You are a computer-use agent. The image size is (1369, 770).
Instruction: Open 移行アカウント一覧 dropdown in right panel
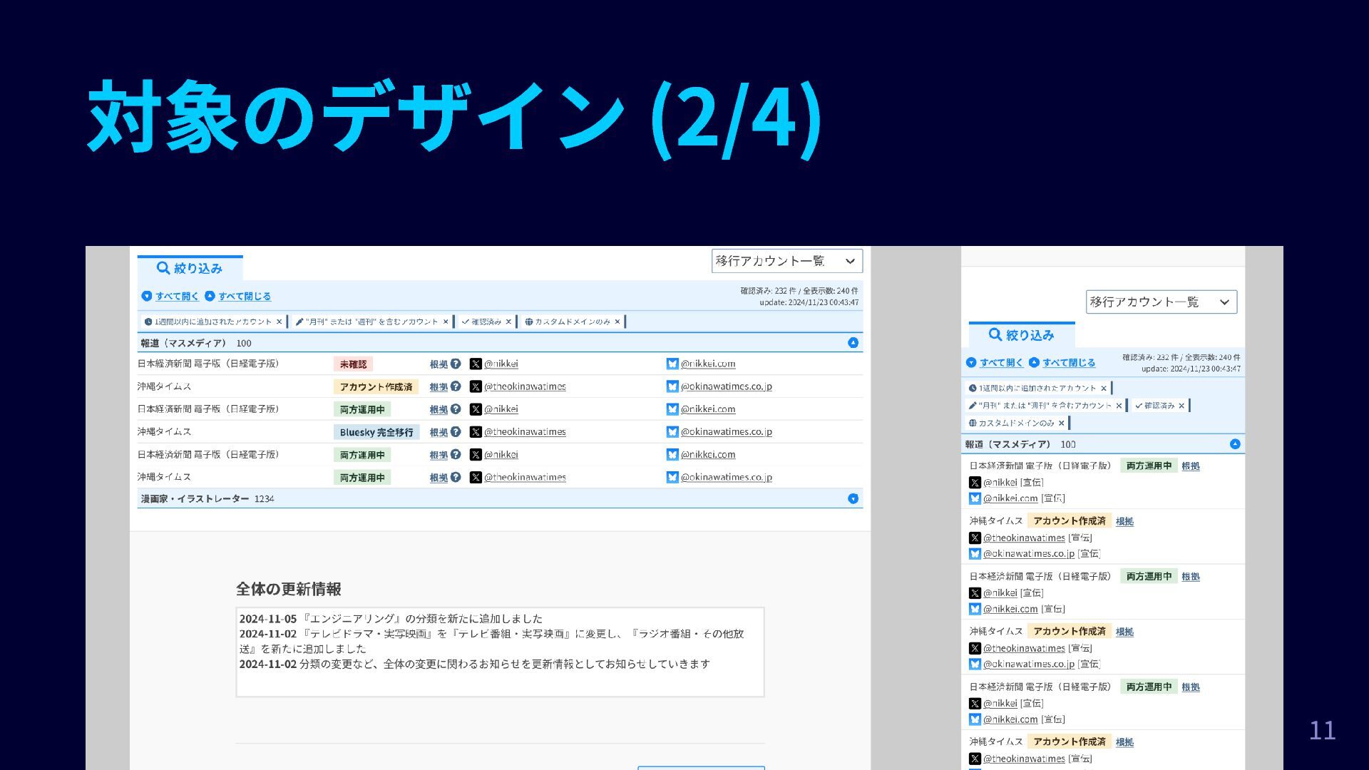point(1161,302)
